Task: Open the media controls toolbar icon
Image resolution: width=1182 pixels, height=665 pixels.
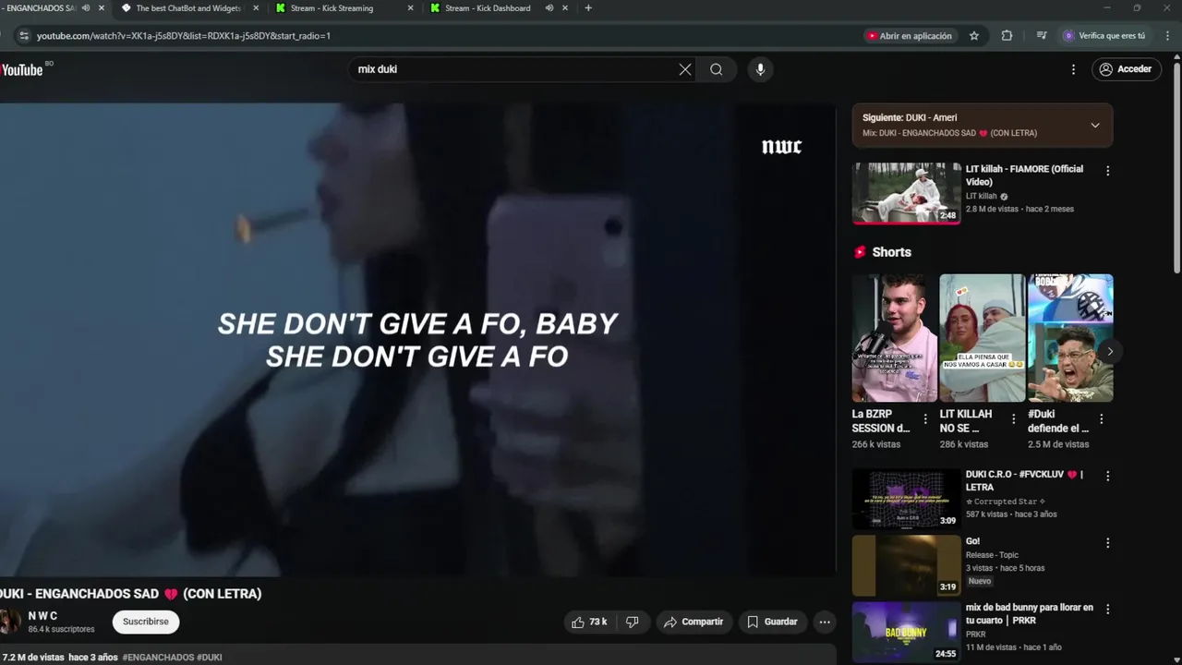Action: 1042,36
